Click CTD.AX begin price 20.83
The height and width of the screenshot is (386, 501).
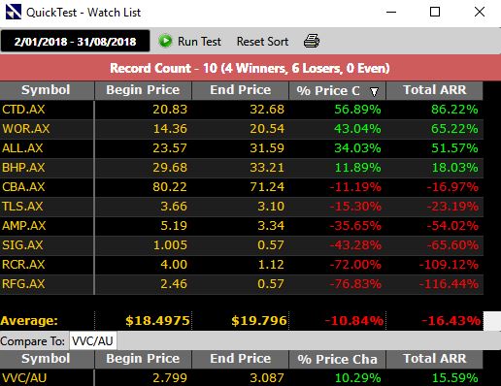coord(170,110)
